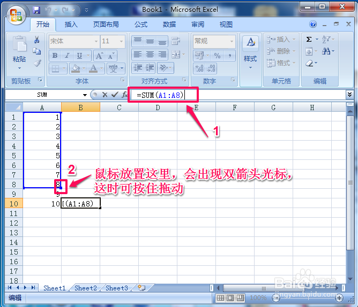The image size is (358, 307).
Task: Click the Cut scissors icon
Action: pos(37,40)
